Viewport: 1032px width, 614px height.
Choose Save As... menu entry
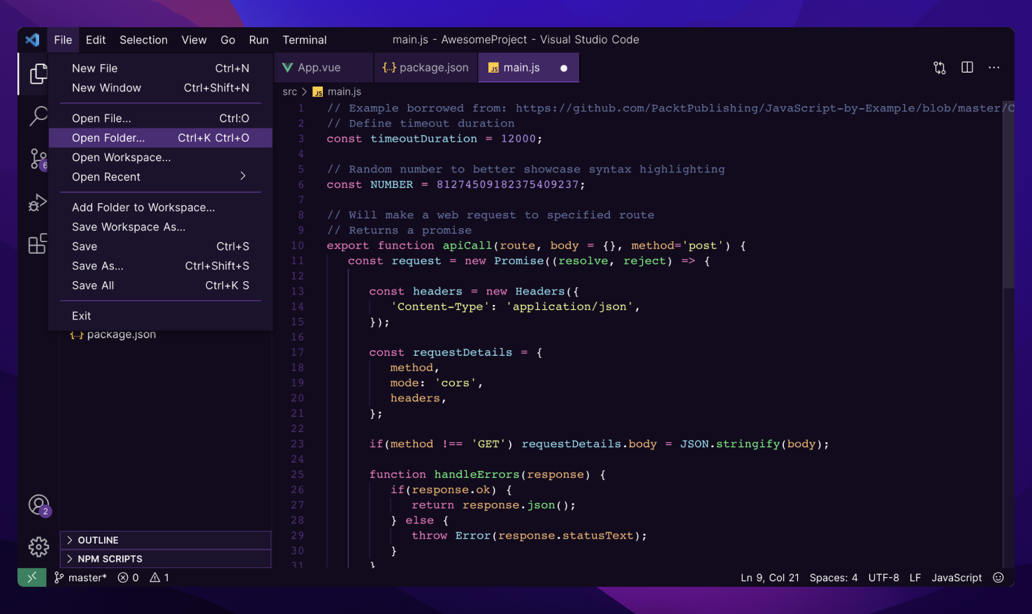(x=161, y=267)
